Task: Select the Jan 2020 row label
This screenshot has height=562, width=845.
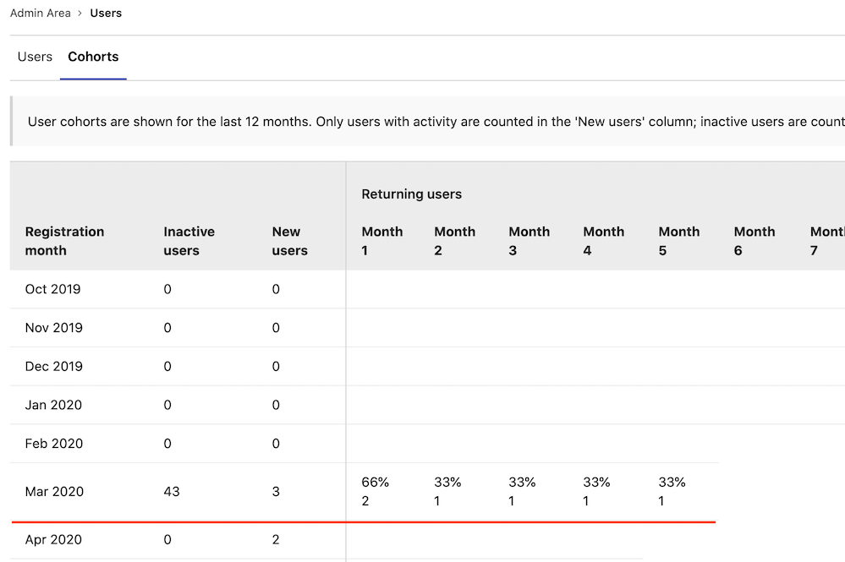Action: pos(53,405)
